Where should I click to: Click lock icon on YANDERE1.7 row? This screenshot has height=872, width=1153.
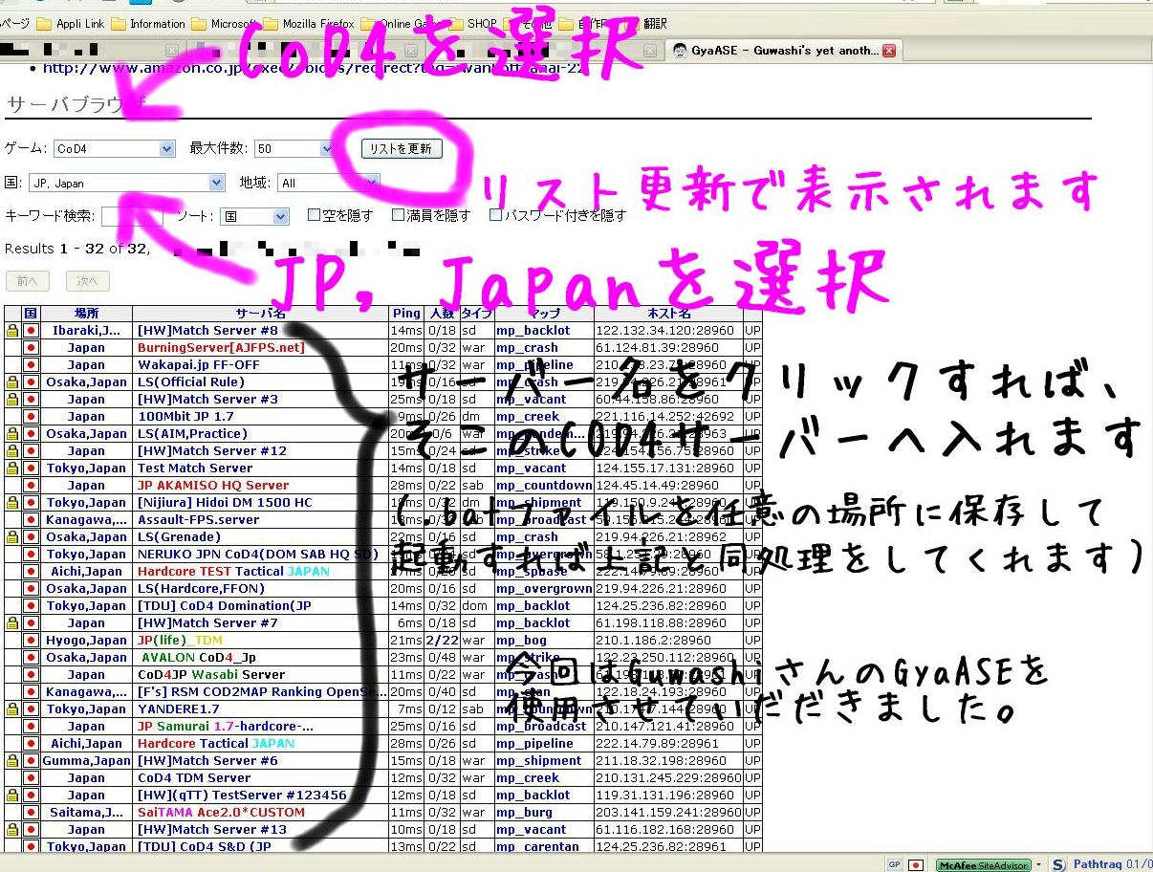coord(12,709)
